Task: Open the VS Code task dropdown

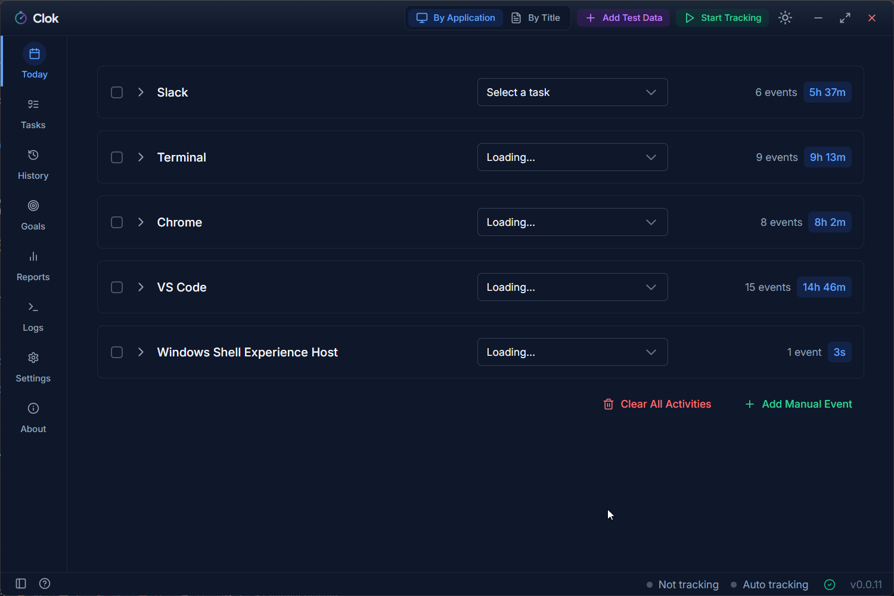Action: tap(572, 287)
